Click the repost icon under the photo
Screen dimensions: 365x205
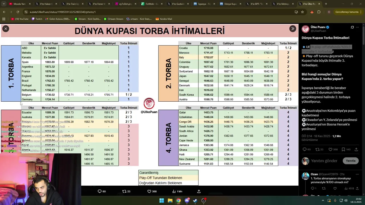124,191
